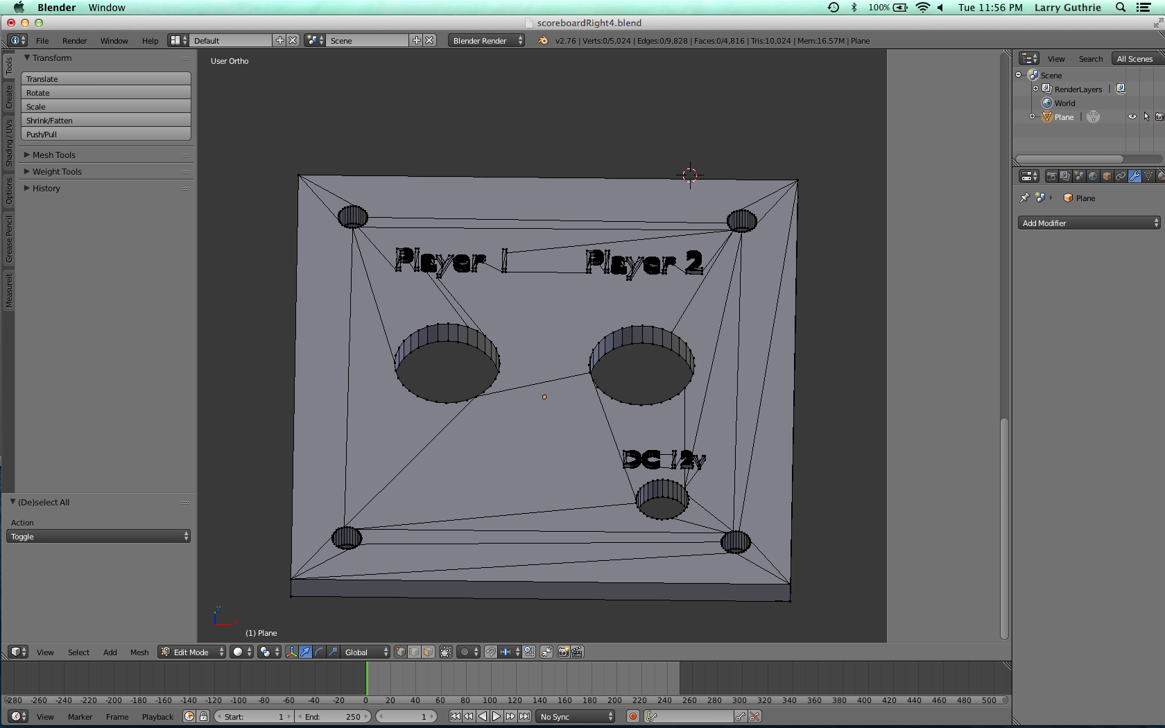Open the No Sync dropdown
The width and height of the screenshot is (1165, 728).
click(576, 717)
